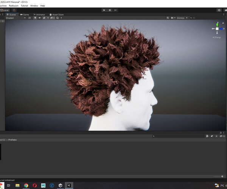This screenshot has height=189, width=227.
Task: Open Project panel more-options menu (three dots)
Action: pyautogui.click(x=224, y=133)
